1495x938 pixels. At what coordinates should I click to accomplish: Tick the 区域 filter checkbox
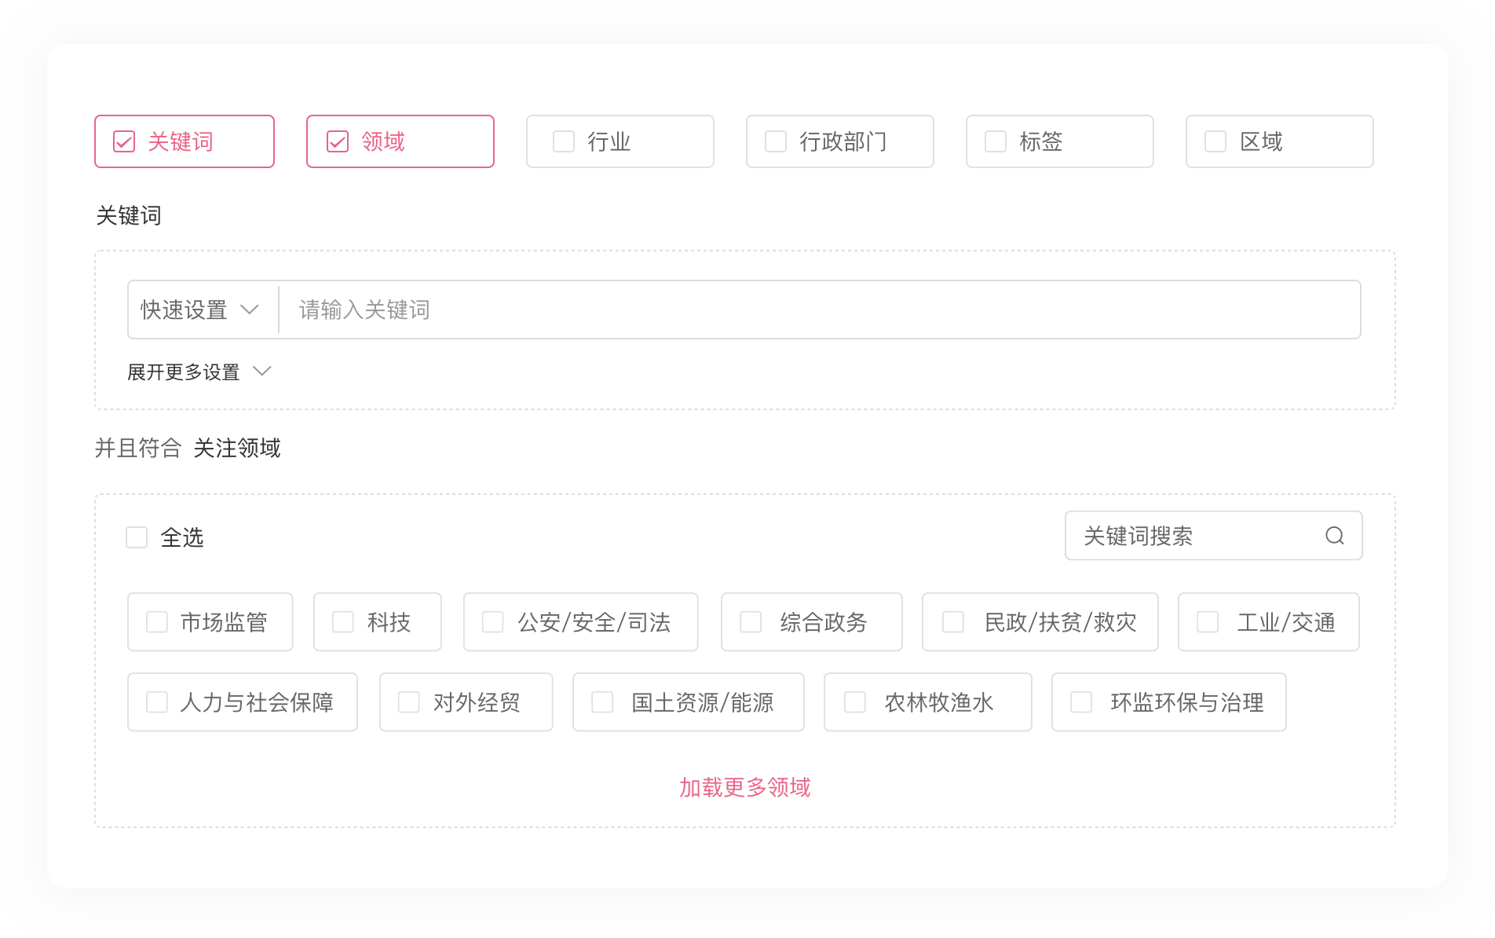tap(1215, 141)
